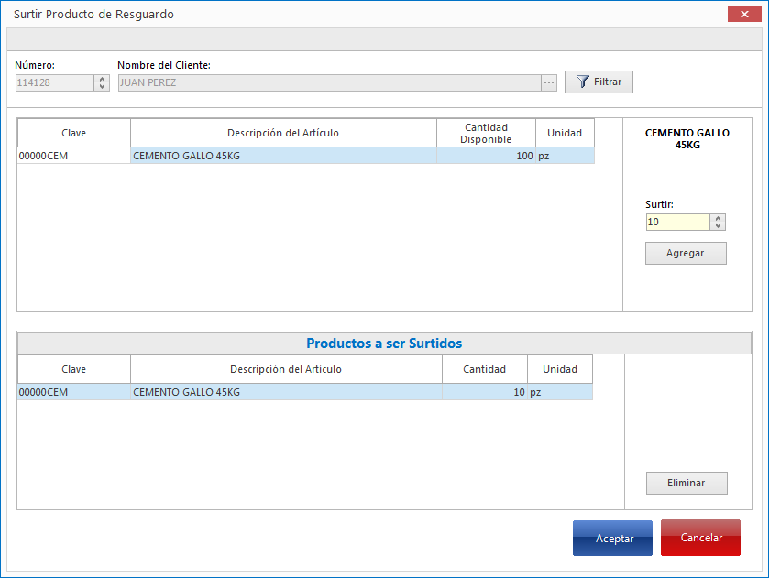This screenshot has width=769, height=578.
Task: Click the Surtir quantity input field
Action: 677,223
